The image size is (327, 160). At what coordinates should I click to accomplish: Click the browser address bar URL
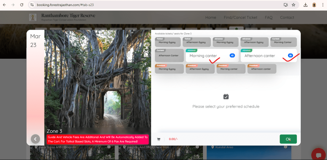click(65, 5)
